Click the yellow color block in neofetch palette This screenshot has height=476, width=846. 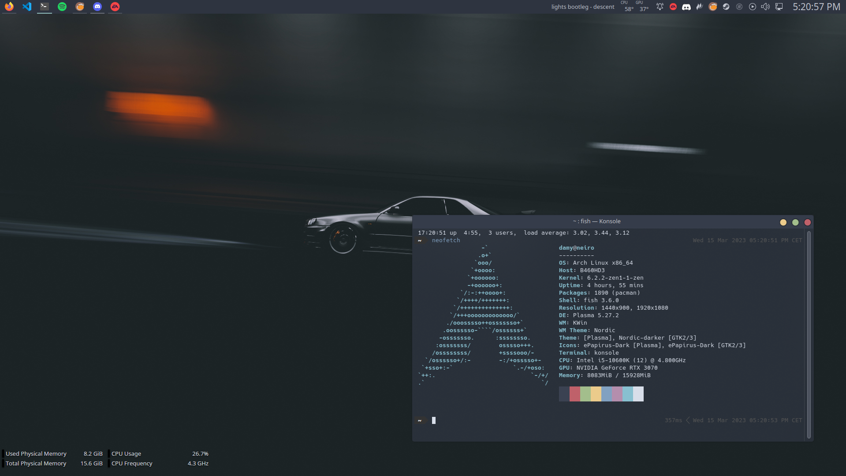point(596,394)
